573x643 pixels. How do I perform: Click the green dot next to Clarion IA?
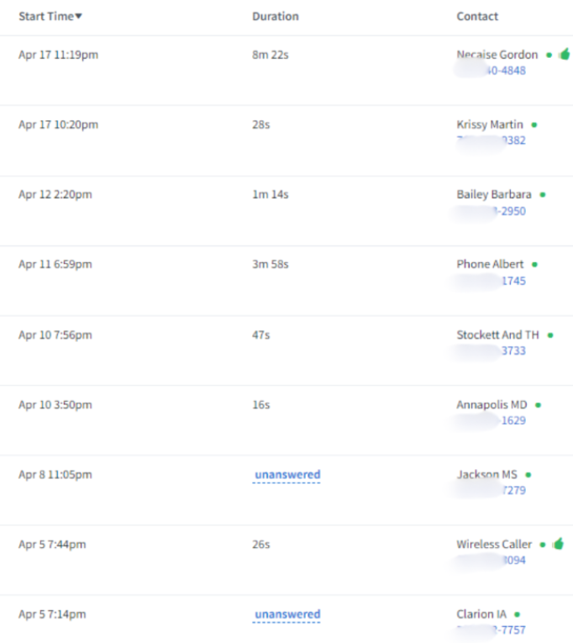517,614
